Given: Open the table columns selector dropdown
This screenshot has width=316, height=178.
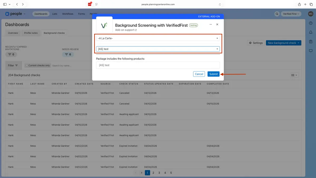Looking at the screenshot, I should click(x=294, y=75).
